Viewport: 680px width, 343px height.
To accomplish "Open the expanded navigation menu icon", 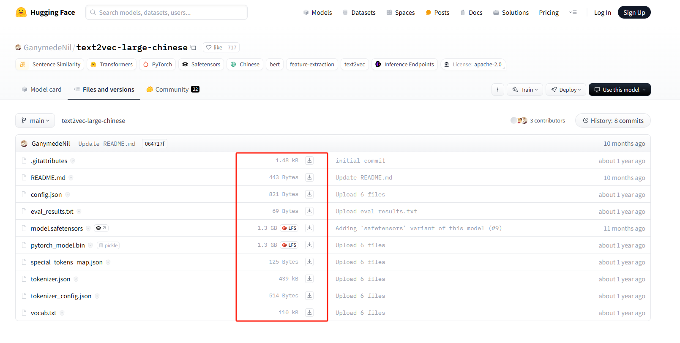I will [573, 13].
